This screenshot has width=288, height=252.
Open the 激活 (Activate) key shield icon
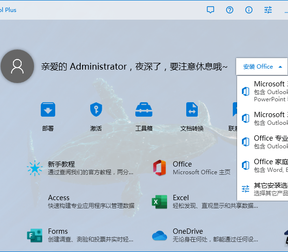96,110
